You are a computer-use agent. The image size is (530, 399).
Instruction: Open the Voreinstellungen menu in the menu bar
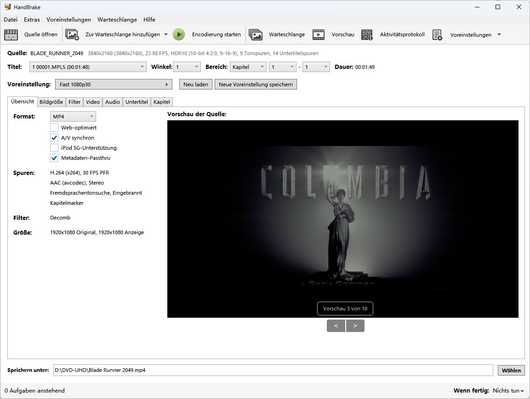(x=68, y=20)
